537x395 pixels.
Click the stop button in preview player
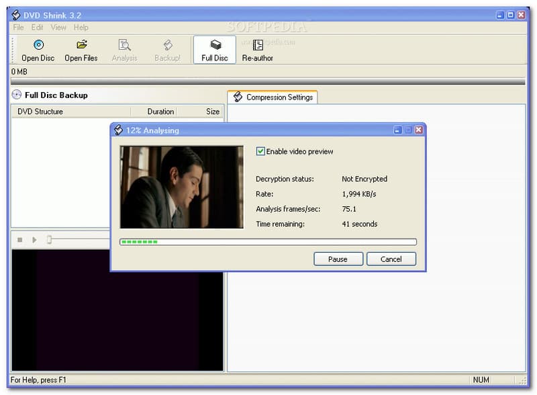tap(19, 240)
